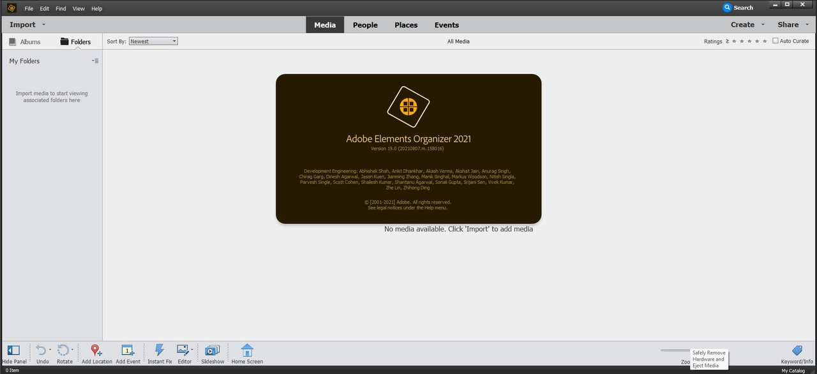817x374 pixels.
Task: Open the photo Editor icon
Action: click(x=183, y=350)
